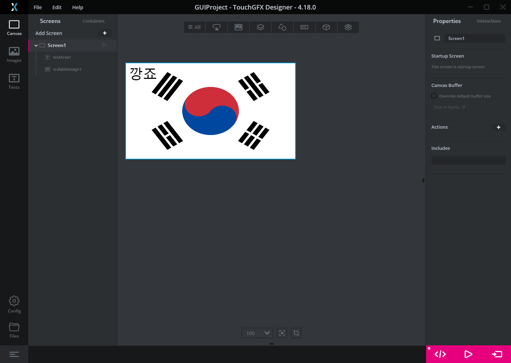The image size is (511, 363).
Task: Open the Custom containers widget category
Action: [x=348, y=27]
